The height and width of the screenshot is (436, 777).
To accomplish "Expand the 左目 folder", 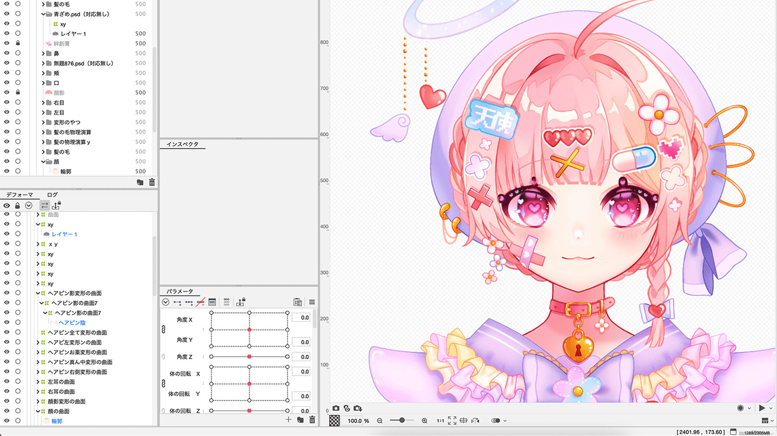I will click(x=43, y=112).
